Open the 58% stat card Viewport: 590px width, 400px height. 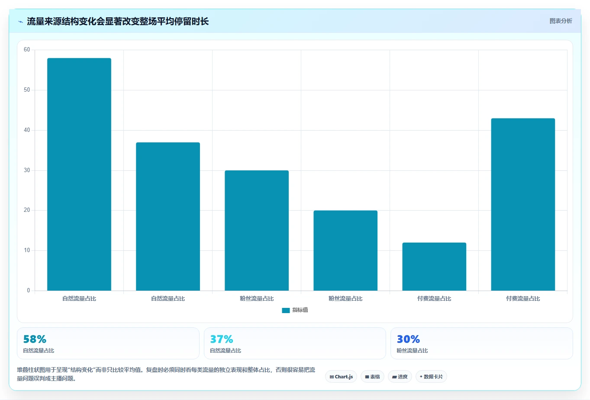click(x=108, y=343)
